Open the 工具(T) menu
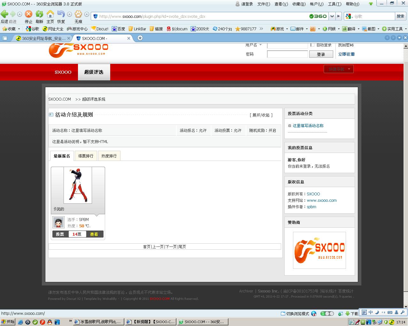This screenshot has height=326, width=408. pyautogui.click(x=335, y=4)
